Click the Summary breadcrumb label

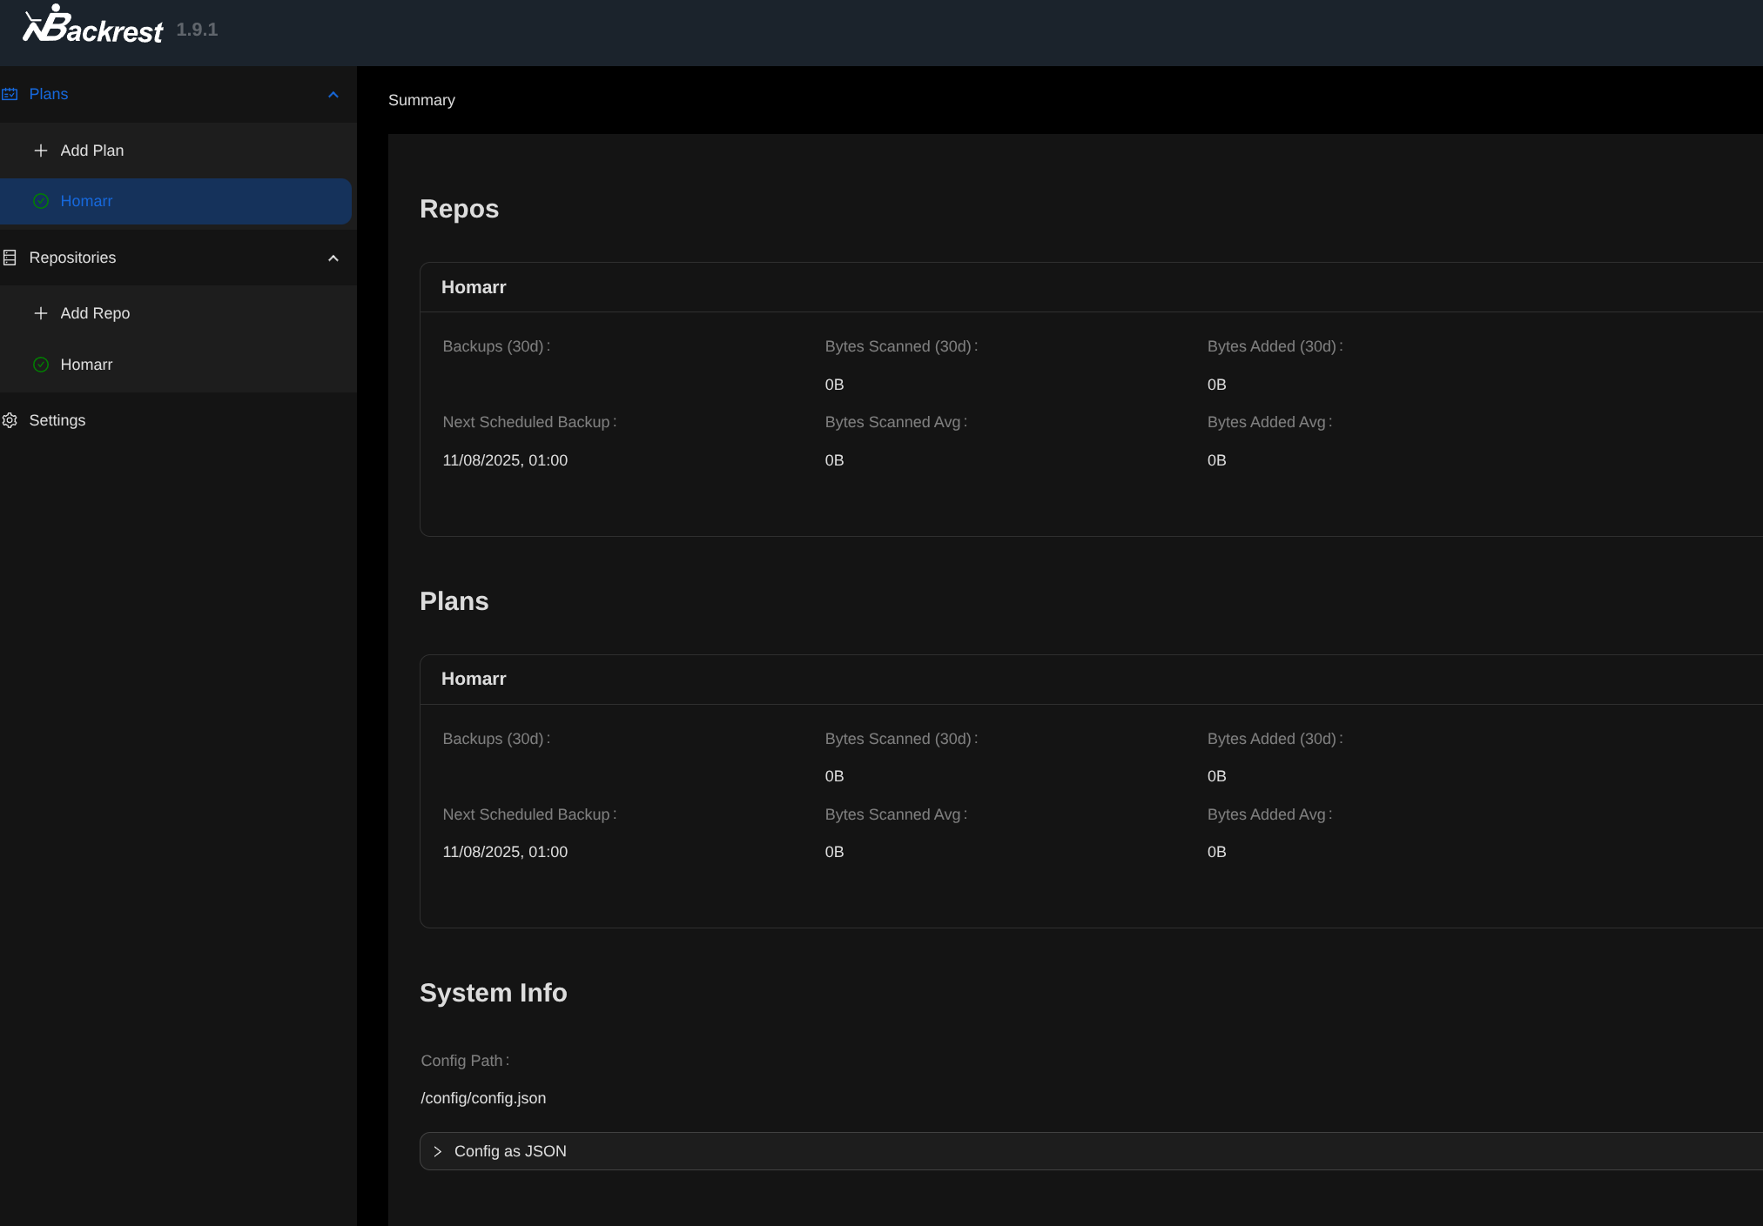tap(421, 100)
